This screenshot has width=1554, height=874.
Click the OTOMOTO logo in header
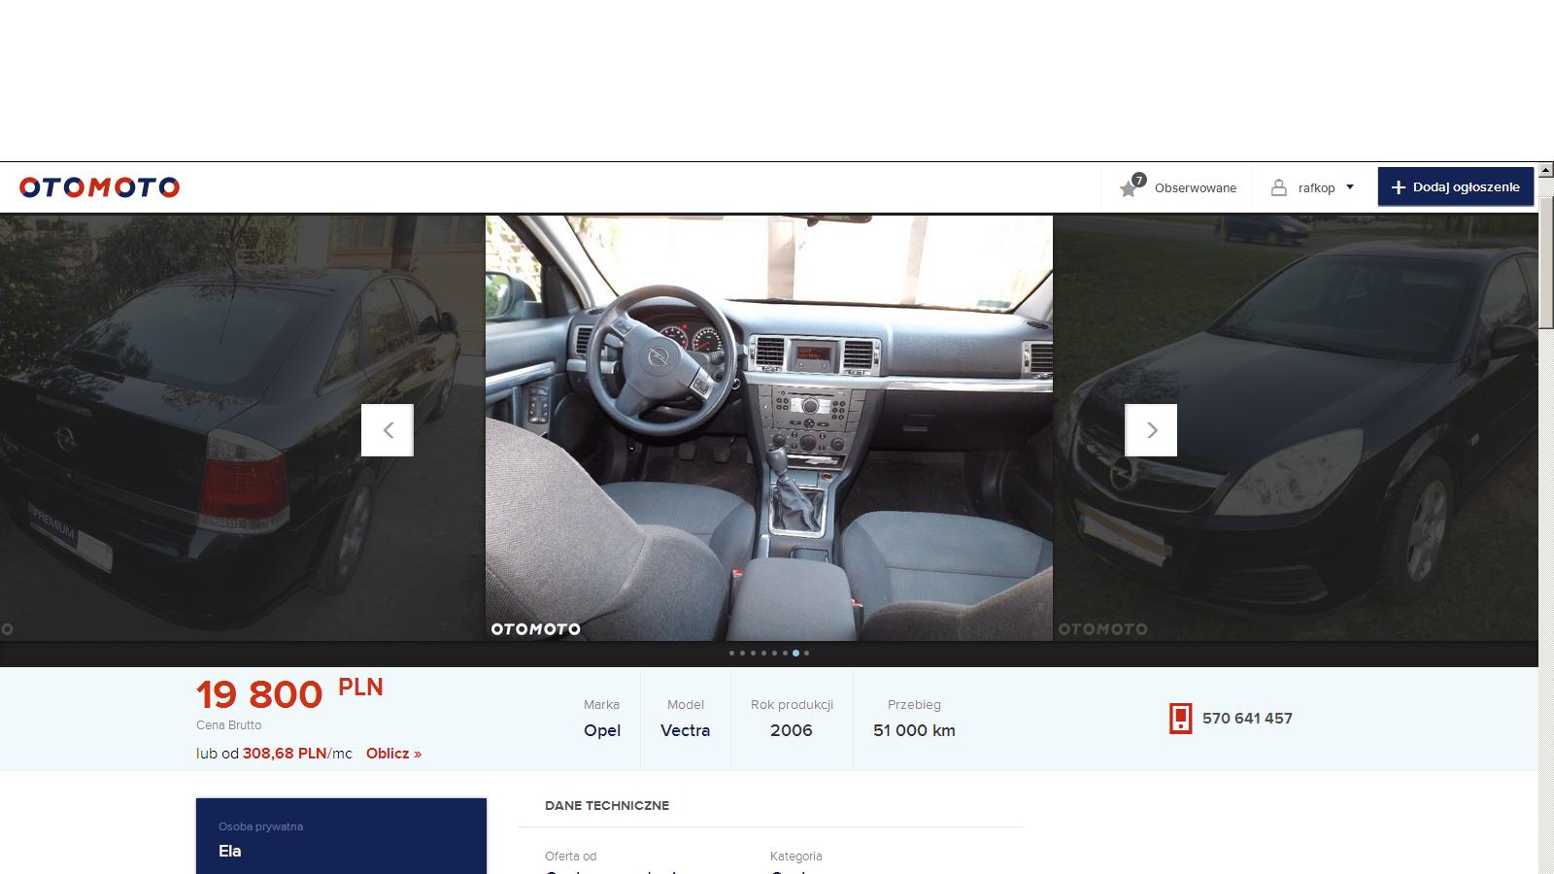99,187
